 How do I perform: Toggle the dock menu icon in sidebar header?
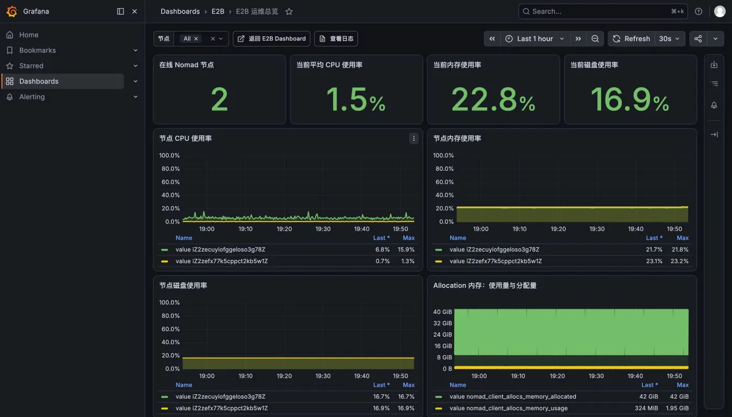120,11
